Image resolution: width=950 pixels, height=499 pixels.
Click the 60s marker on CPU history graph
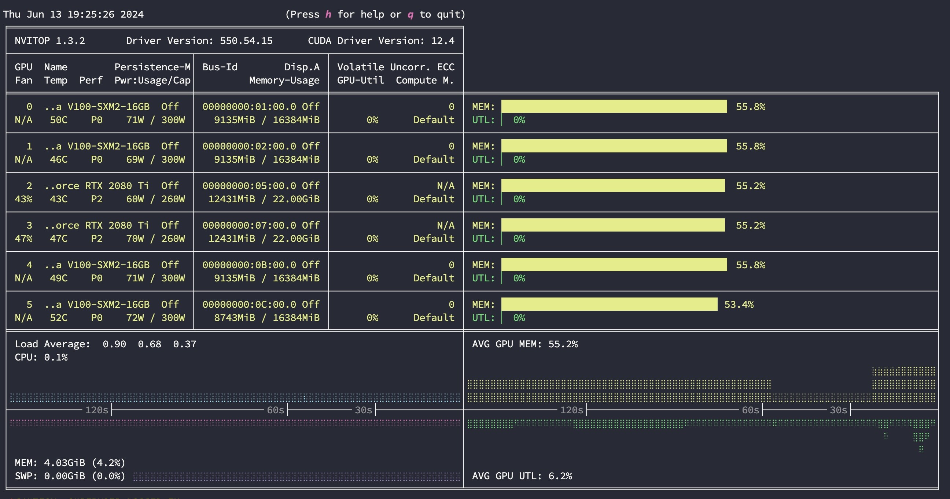coord(276,410)
